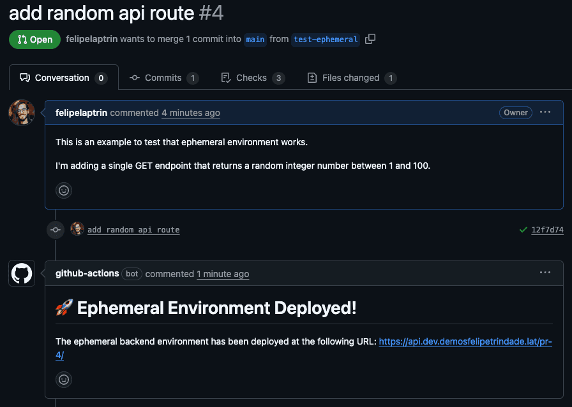Open the ephemeral environment URL link
The width and height of the screenshot is (572, 407).
coord(465,342)
